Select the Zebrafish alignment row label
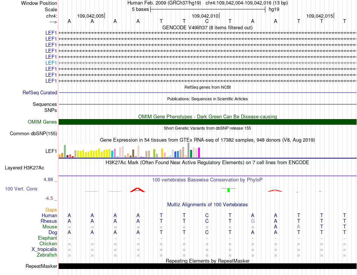Viewport: 357px width, 275px height. 47,255
